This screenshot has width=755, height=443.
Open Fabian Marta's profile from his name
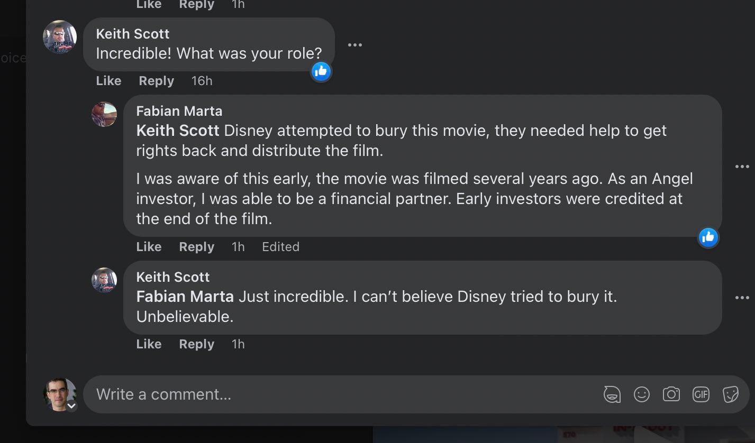pyautogui.click(x=179, y=111)
